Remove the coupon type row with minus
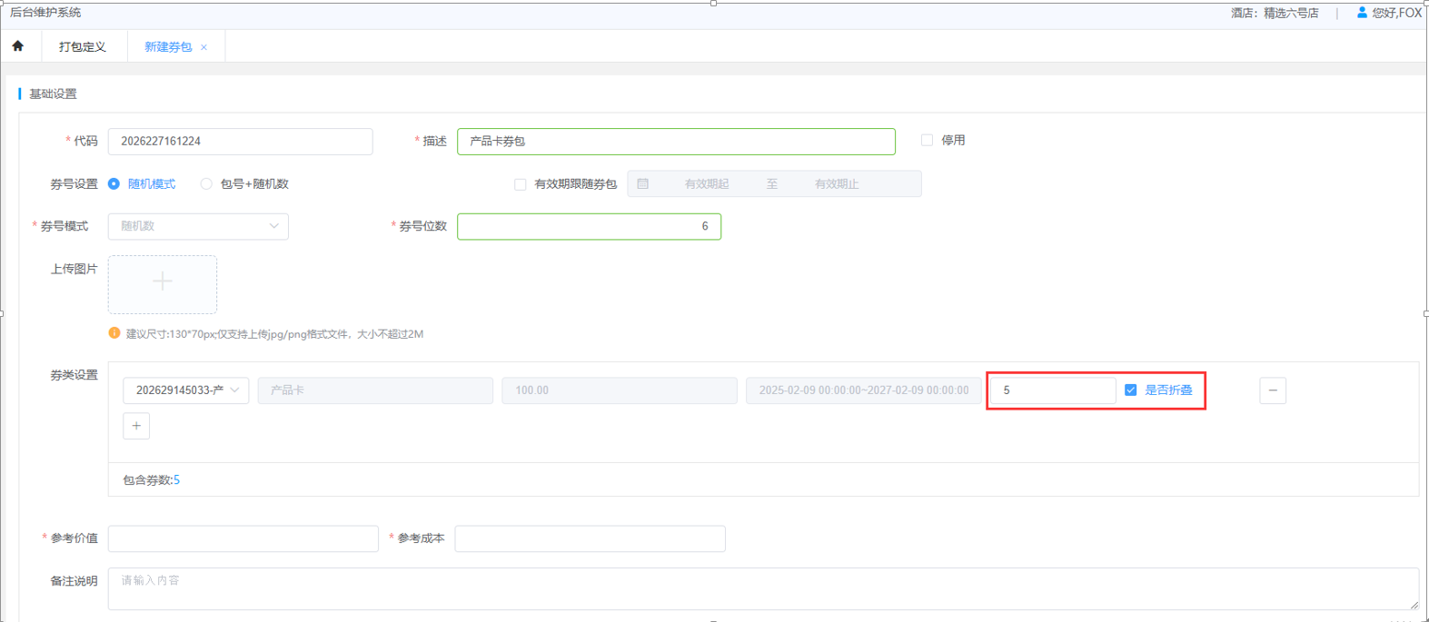The image size is (1429, 622). (x=1272, y=390)
